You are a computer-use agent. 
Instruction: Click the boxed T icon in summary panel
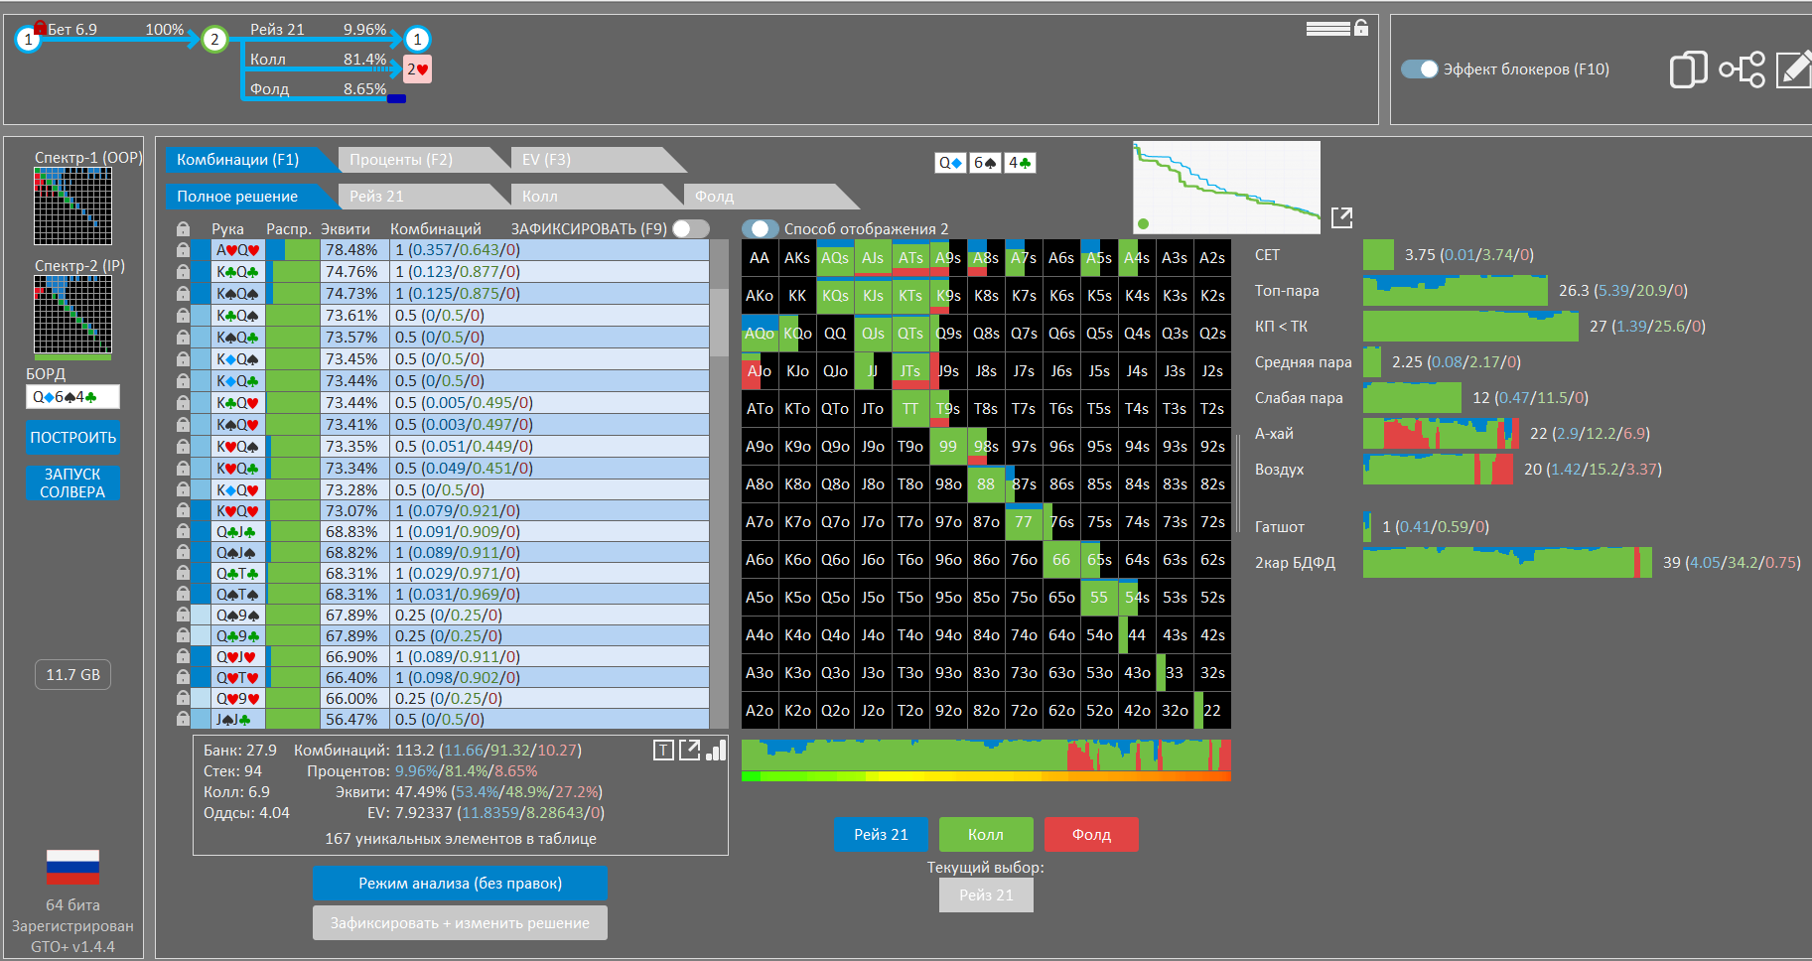point(663,751)
